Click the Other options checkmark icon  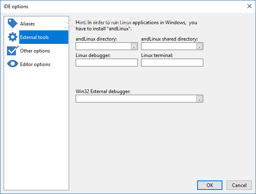point(13,50)
